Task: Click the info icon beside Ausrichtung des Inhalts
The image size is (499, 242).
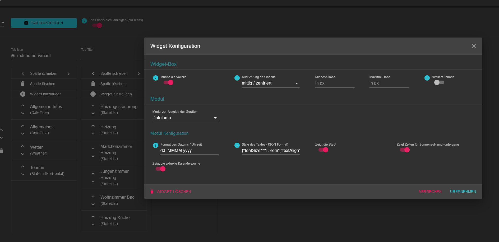Action: 237,78
